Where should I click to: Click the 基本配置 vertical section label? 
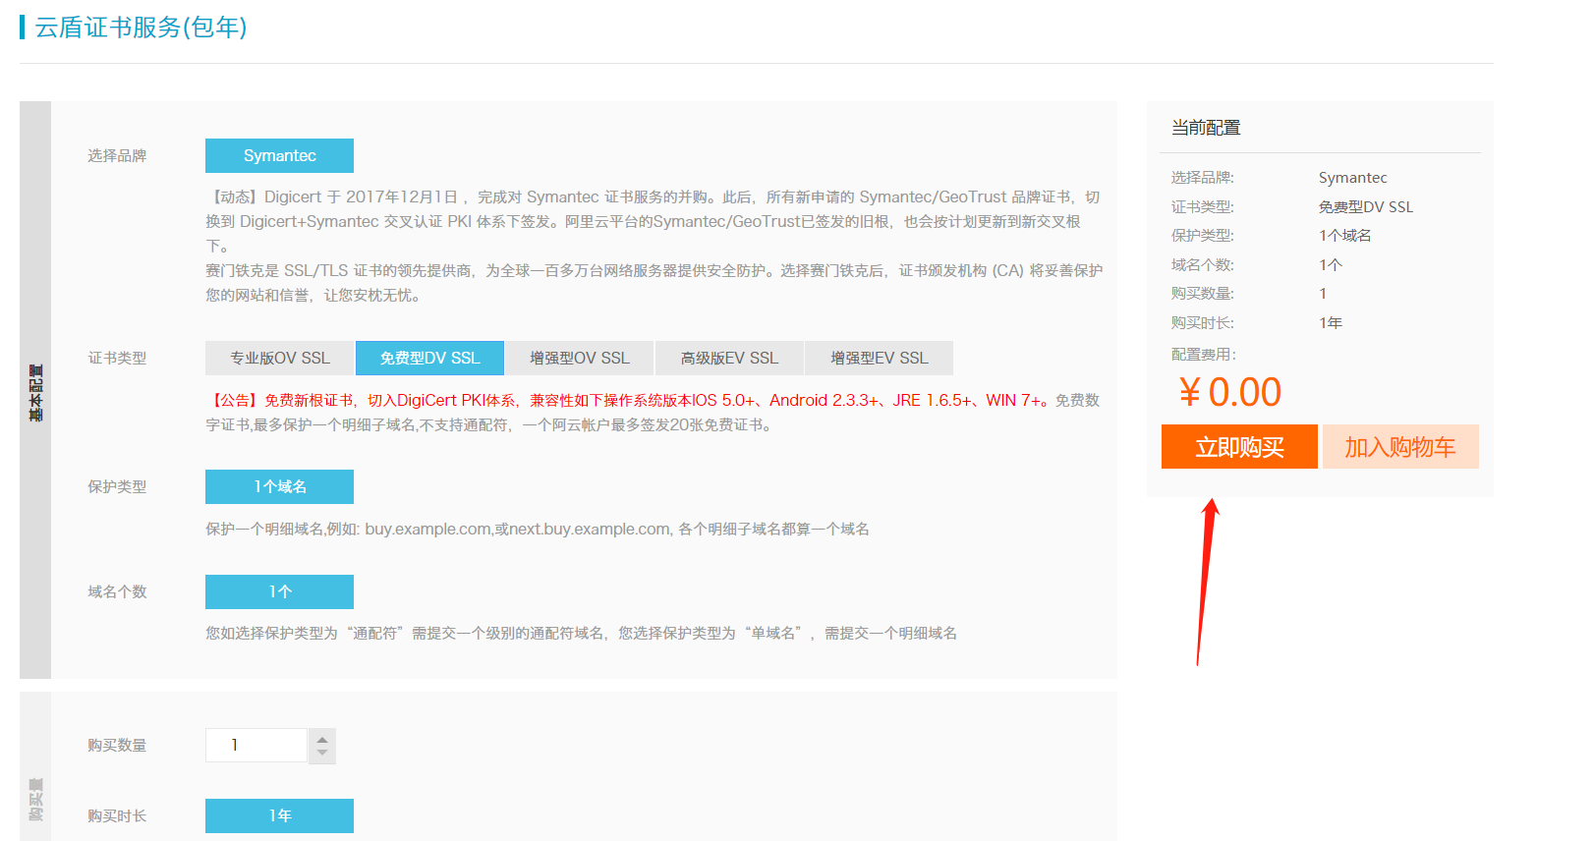pos(35,392)
